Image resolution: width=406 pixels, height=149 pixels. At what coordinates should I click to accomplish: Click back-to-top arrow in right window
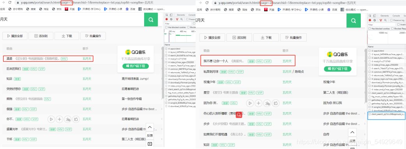coord(352,132)
